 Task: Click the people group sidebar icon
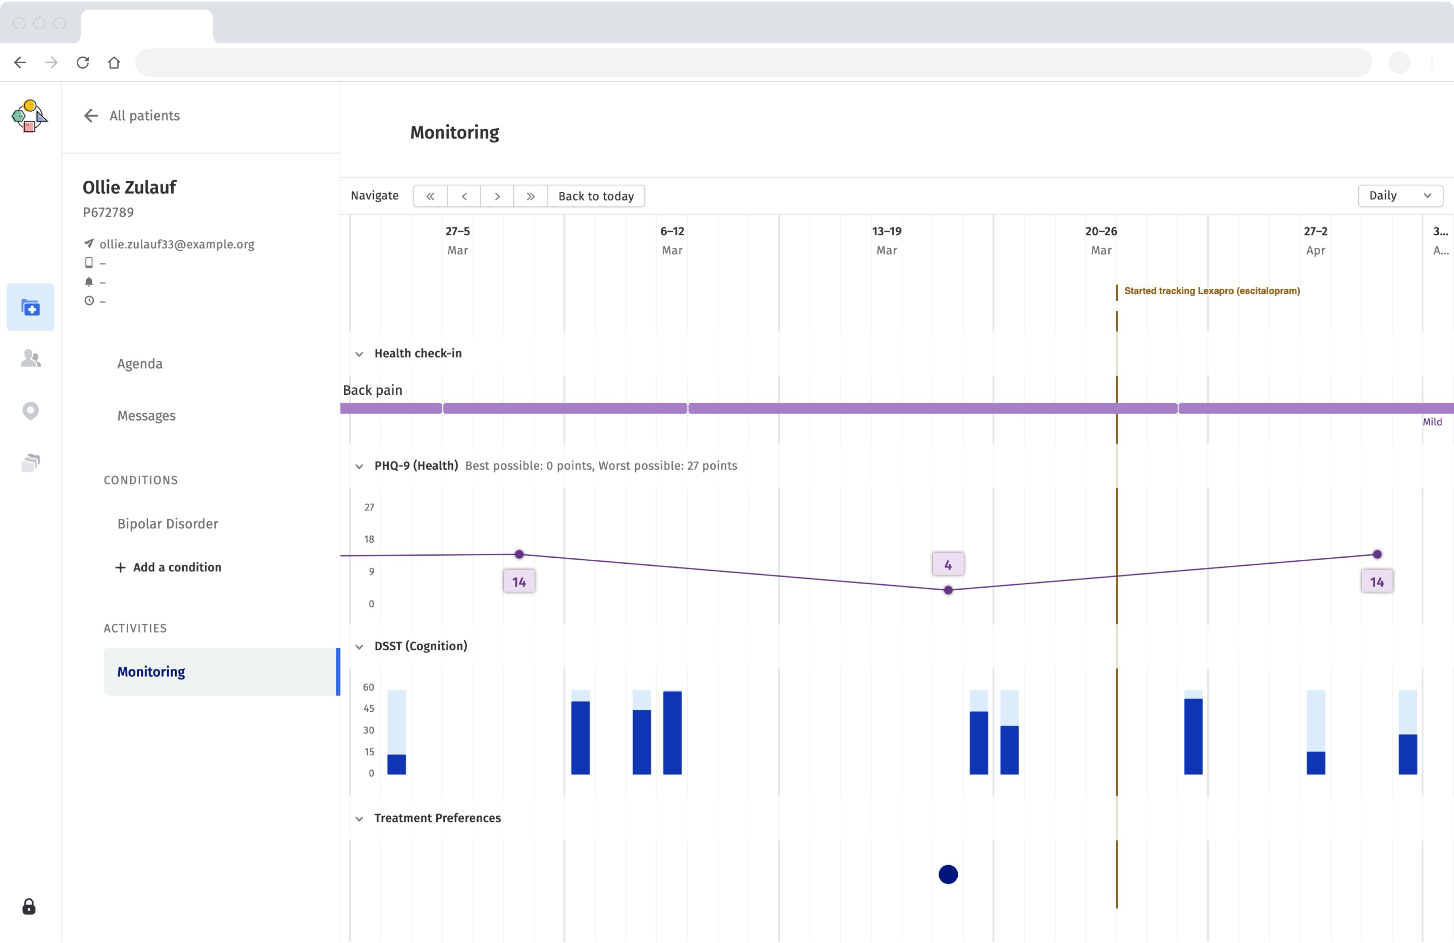coord(31,358)
